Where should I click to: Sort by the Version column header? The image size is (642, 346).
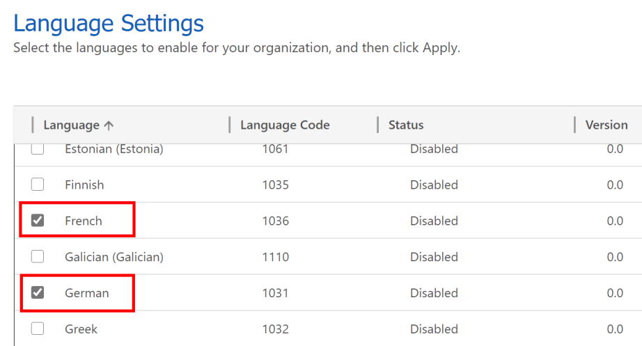click(606, 125)
